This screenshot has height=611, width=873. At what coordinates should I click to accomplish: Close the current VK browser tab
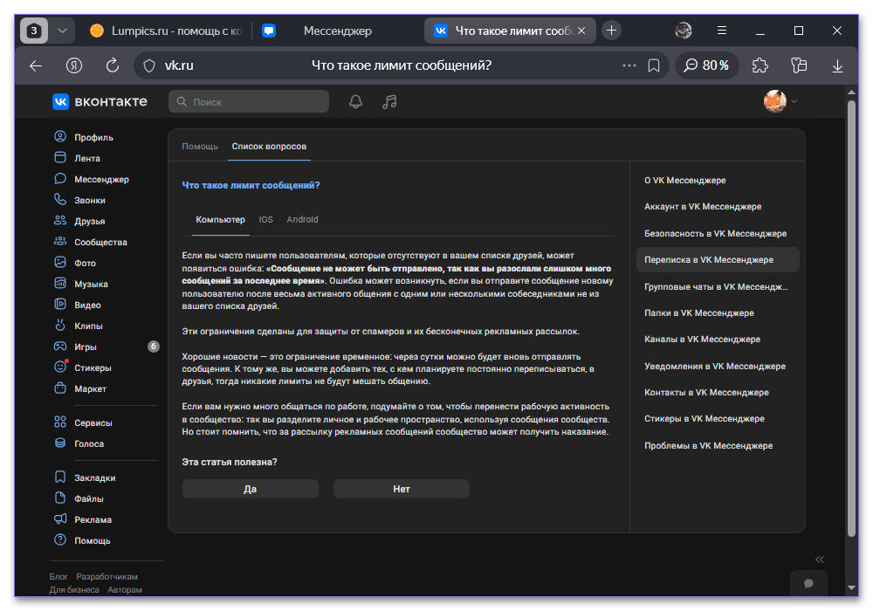pos(581,31)
